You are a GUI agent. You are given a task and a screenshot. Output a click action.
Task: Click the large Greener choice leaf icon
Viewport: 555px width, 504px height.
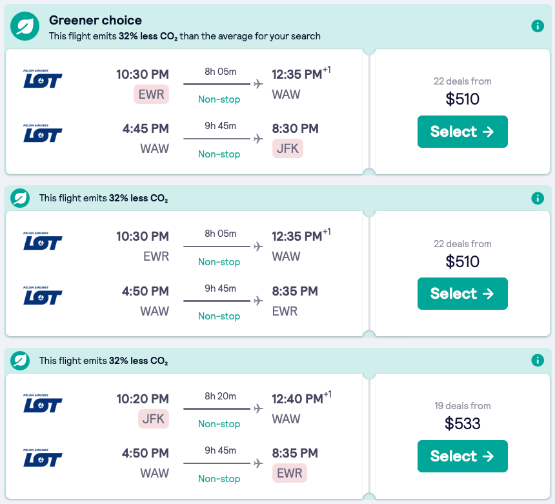click(x=25, y=26)
